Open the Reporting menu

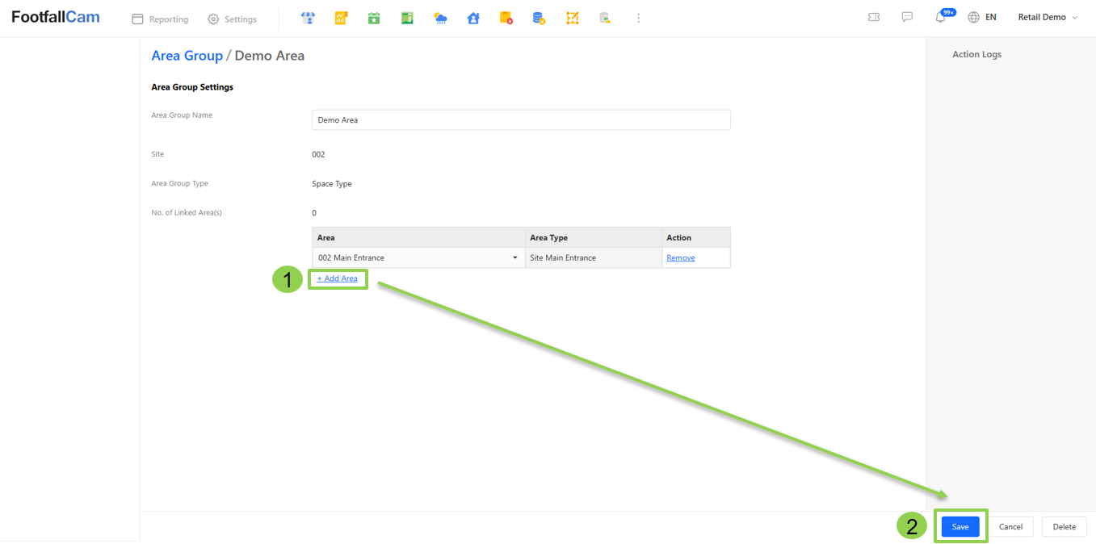(x=160, y=19)
